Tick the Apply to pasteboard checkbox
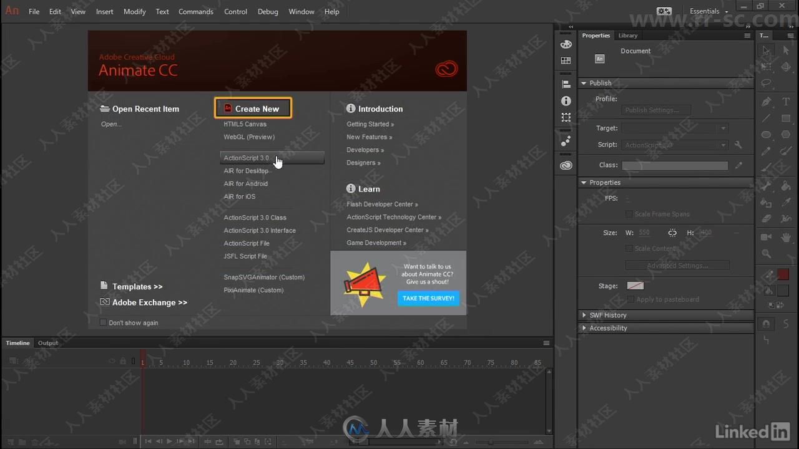 (x=630, y=299)
